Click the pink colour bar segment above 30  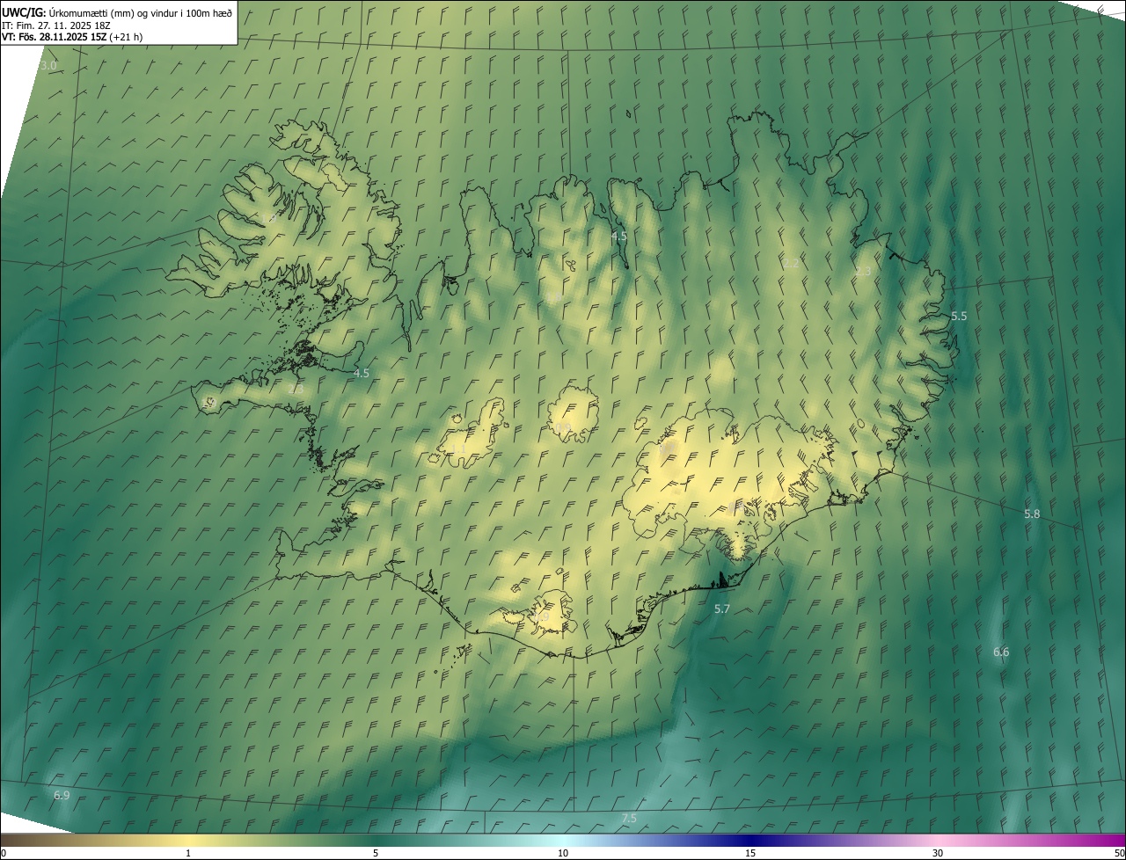(x=938, y=841)
